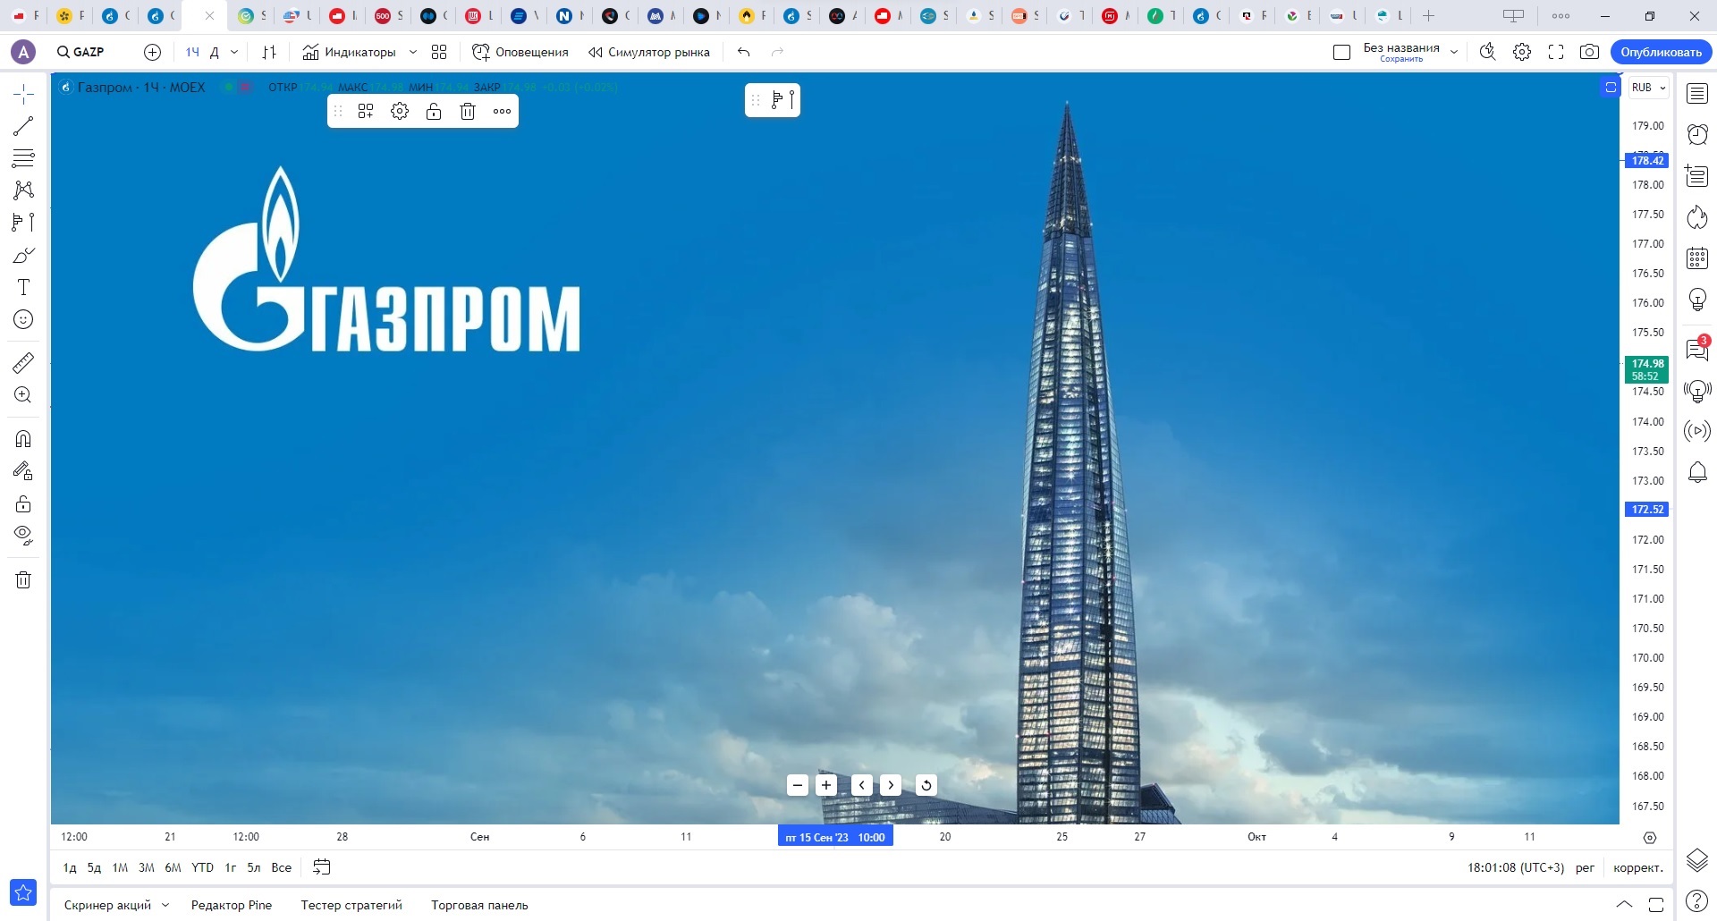Screen dimensions: 1717x921
Task: Open the go to date picker
Action: [322, 867]
